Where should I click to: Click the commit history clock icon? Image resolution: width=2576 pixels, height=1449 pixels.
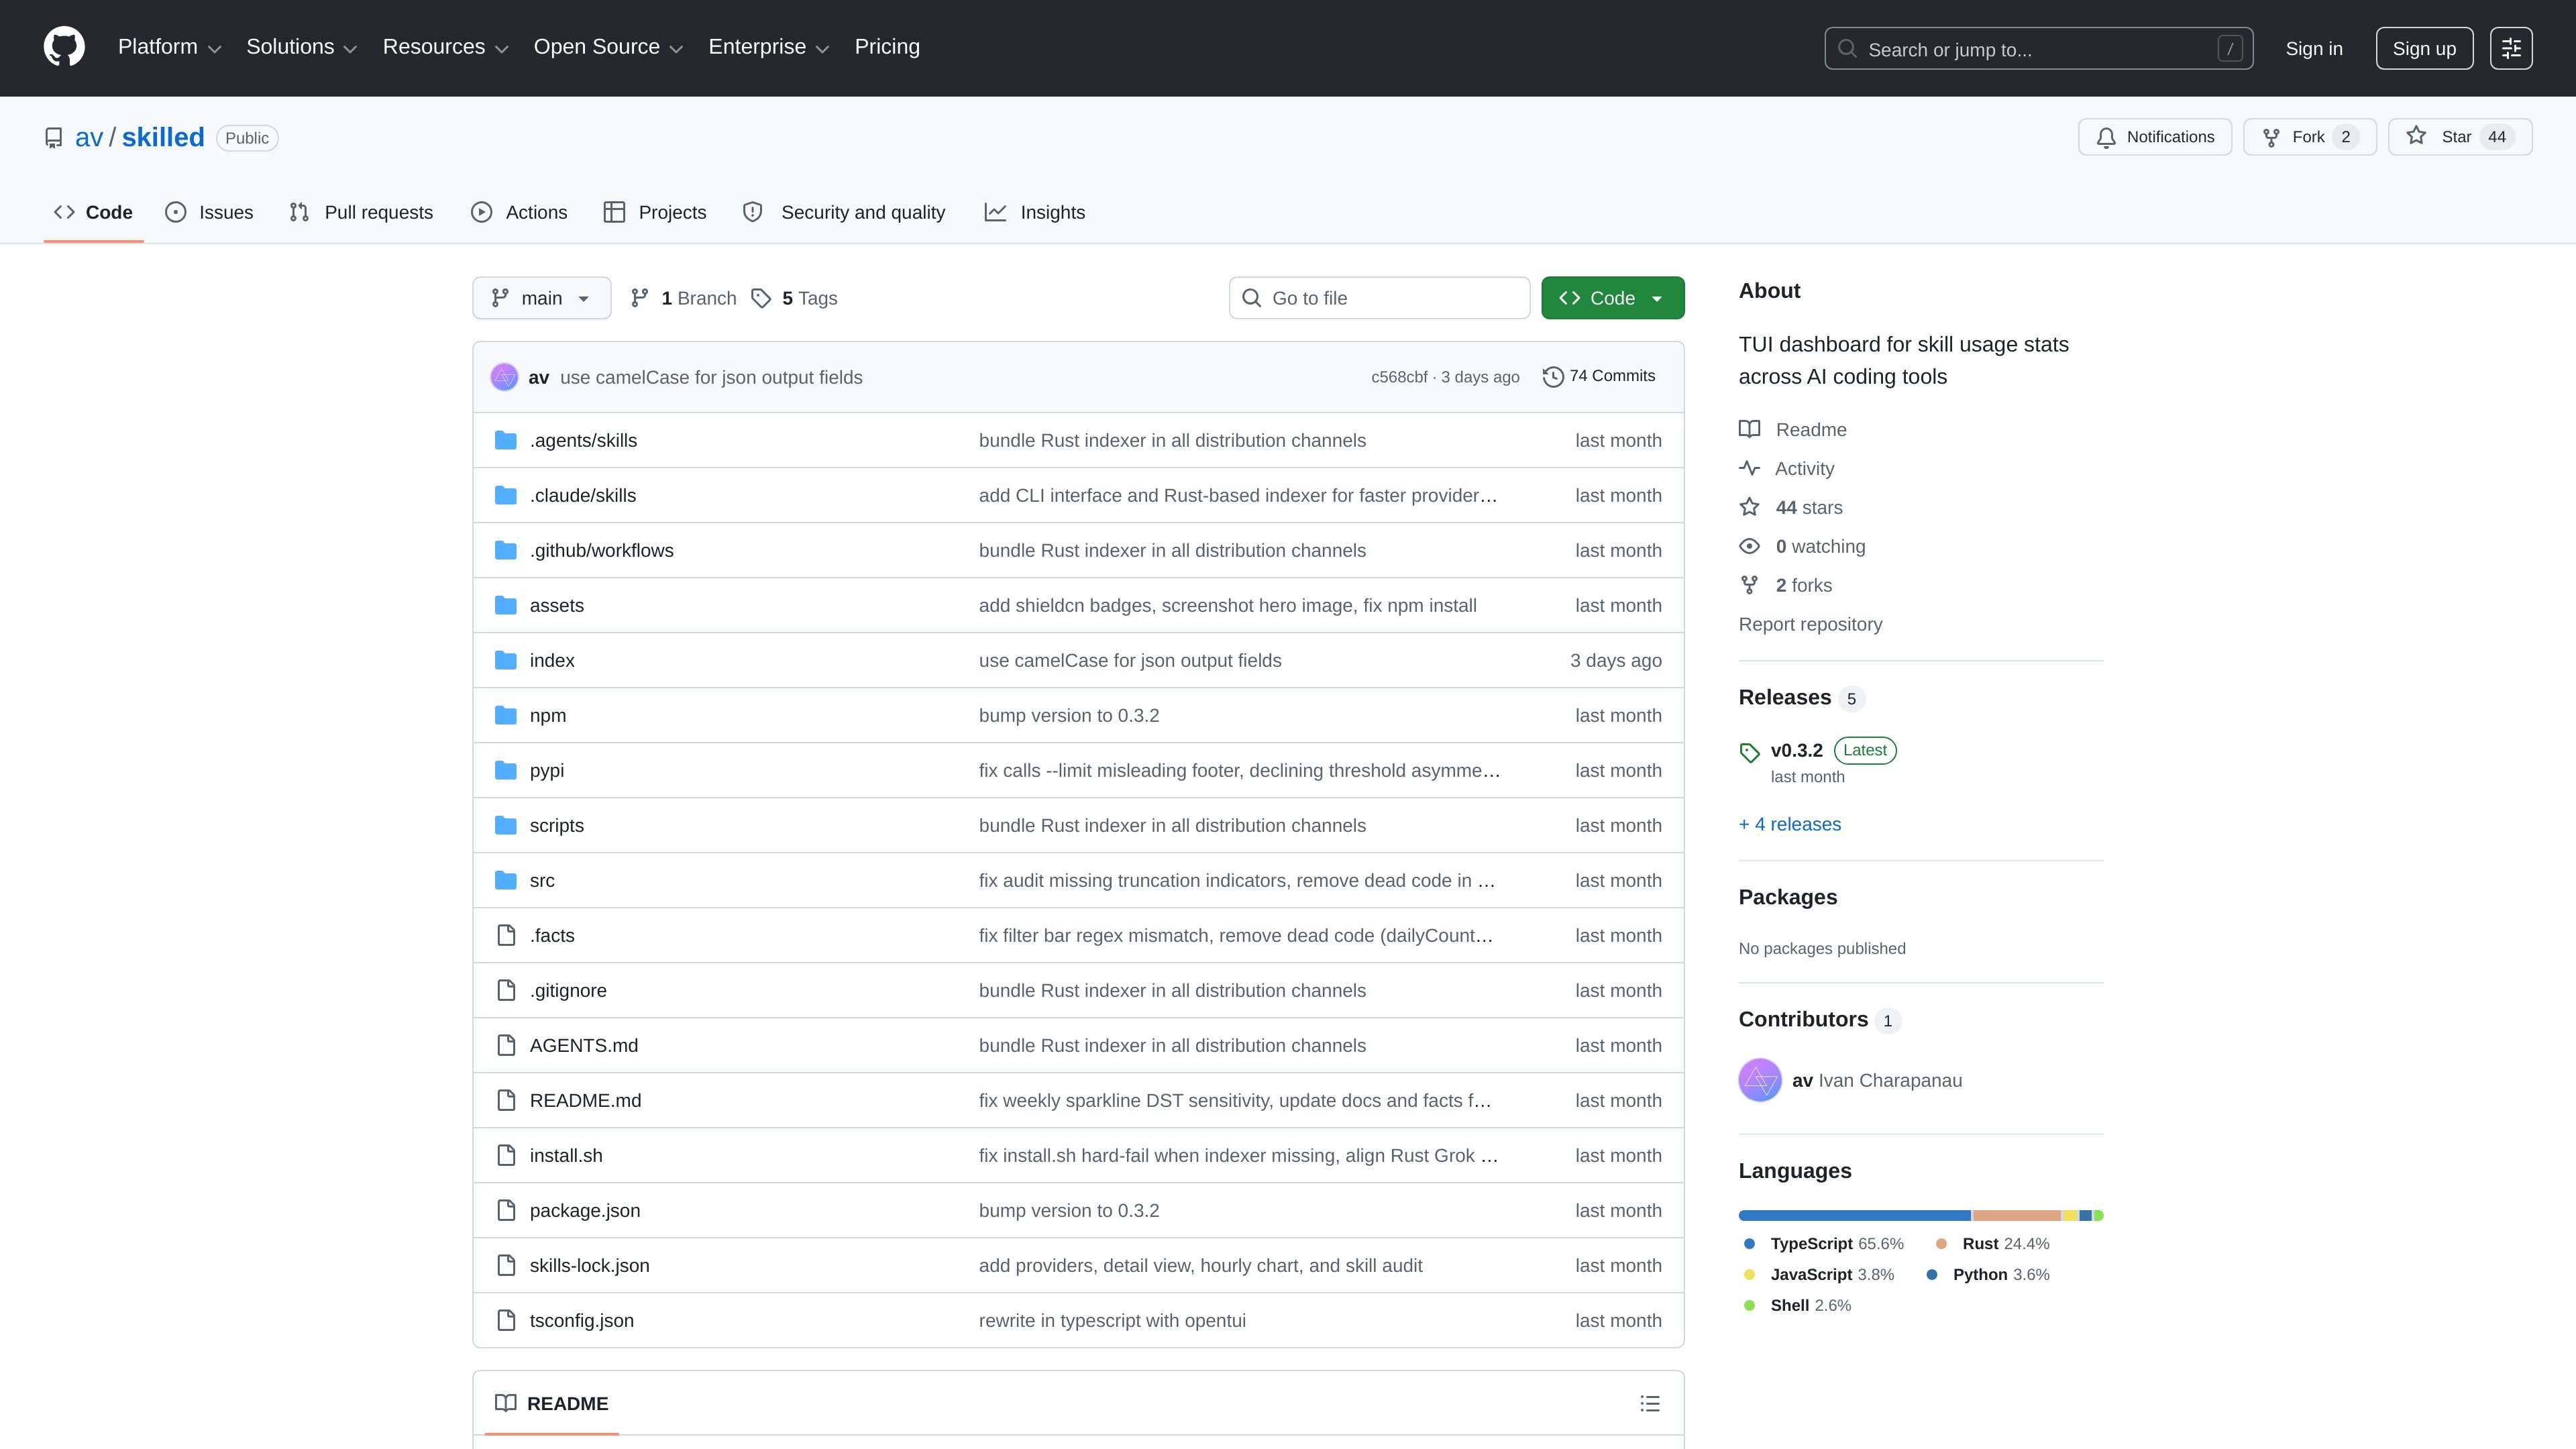pos(1553,377)
